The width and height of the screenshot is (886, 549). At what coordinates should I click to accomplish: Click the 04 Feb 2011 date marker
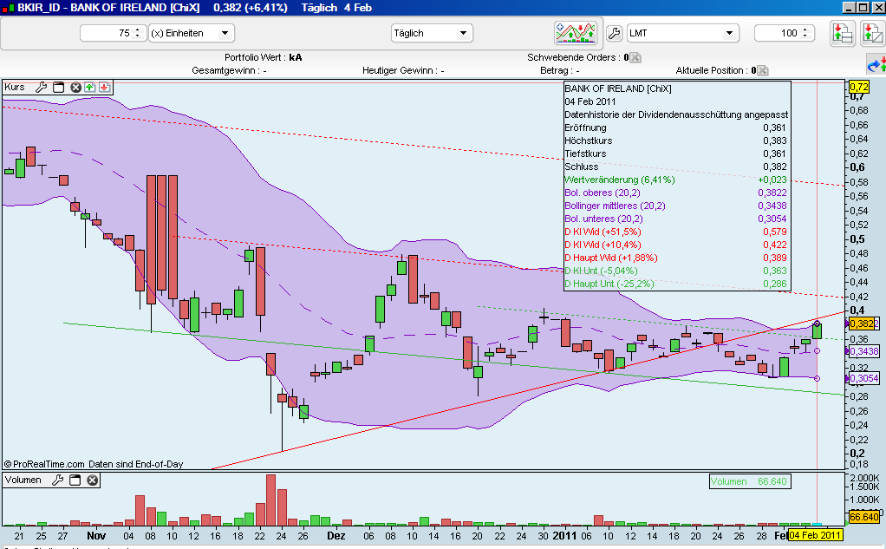click(815, 535)
